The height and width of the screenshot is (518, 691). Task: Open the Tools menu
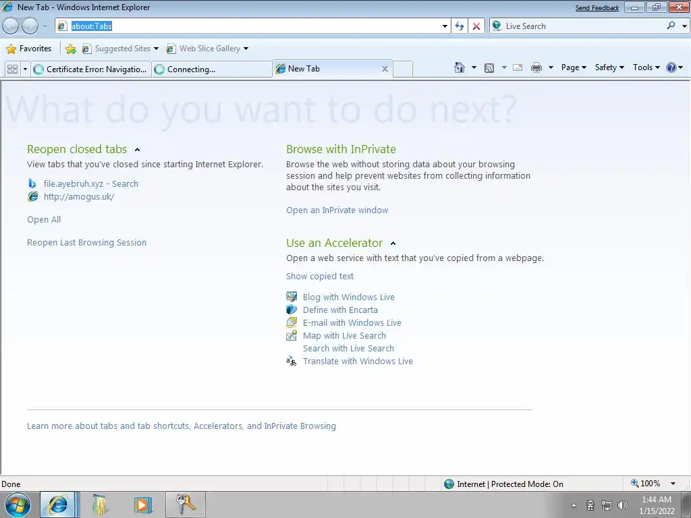pyautogui.click(x=646, y=67)
